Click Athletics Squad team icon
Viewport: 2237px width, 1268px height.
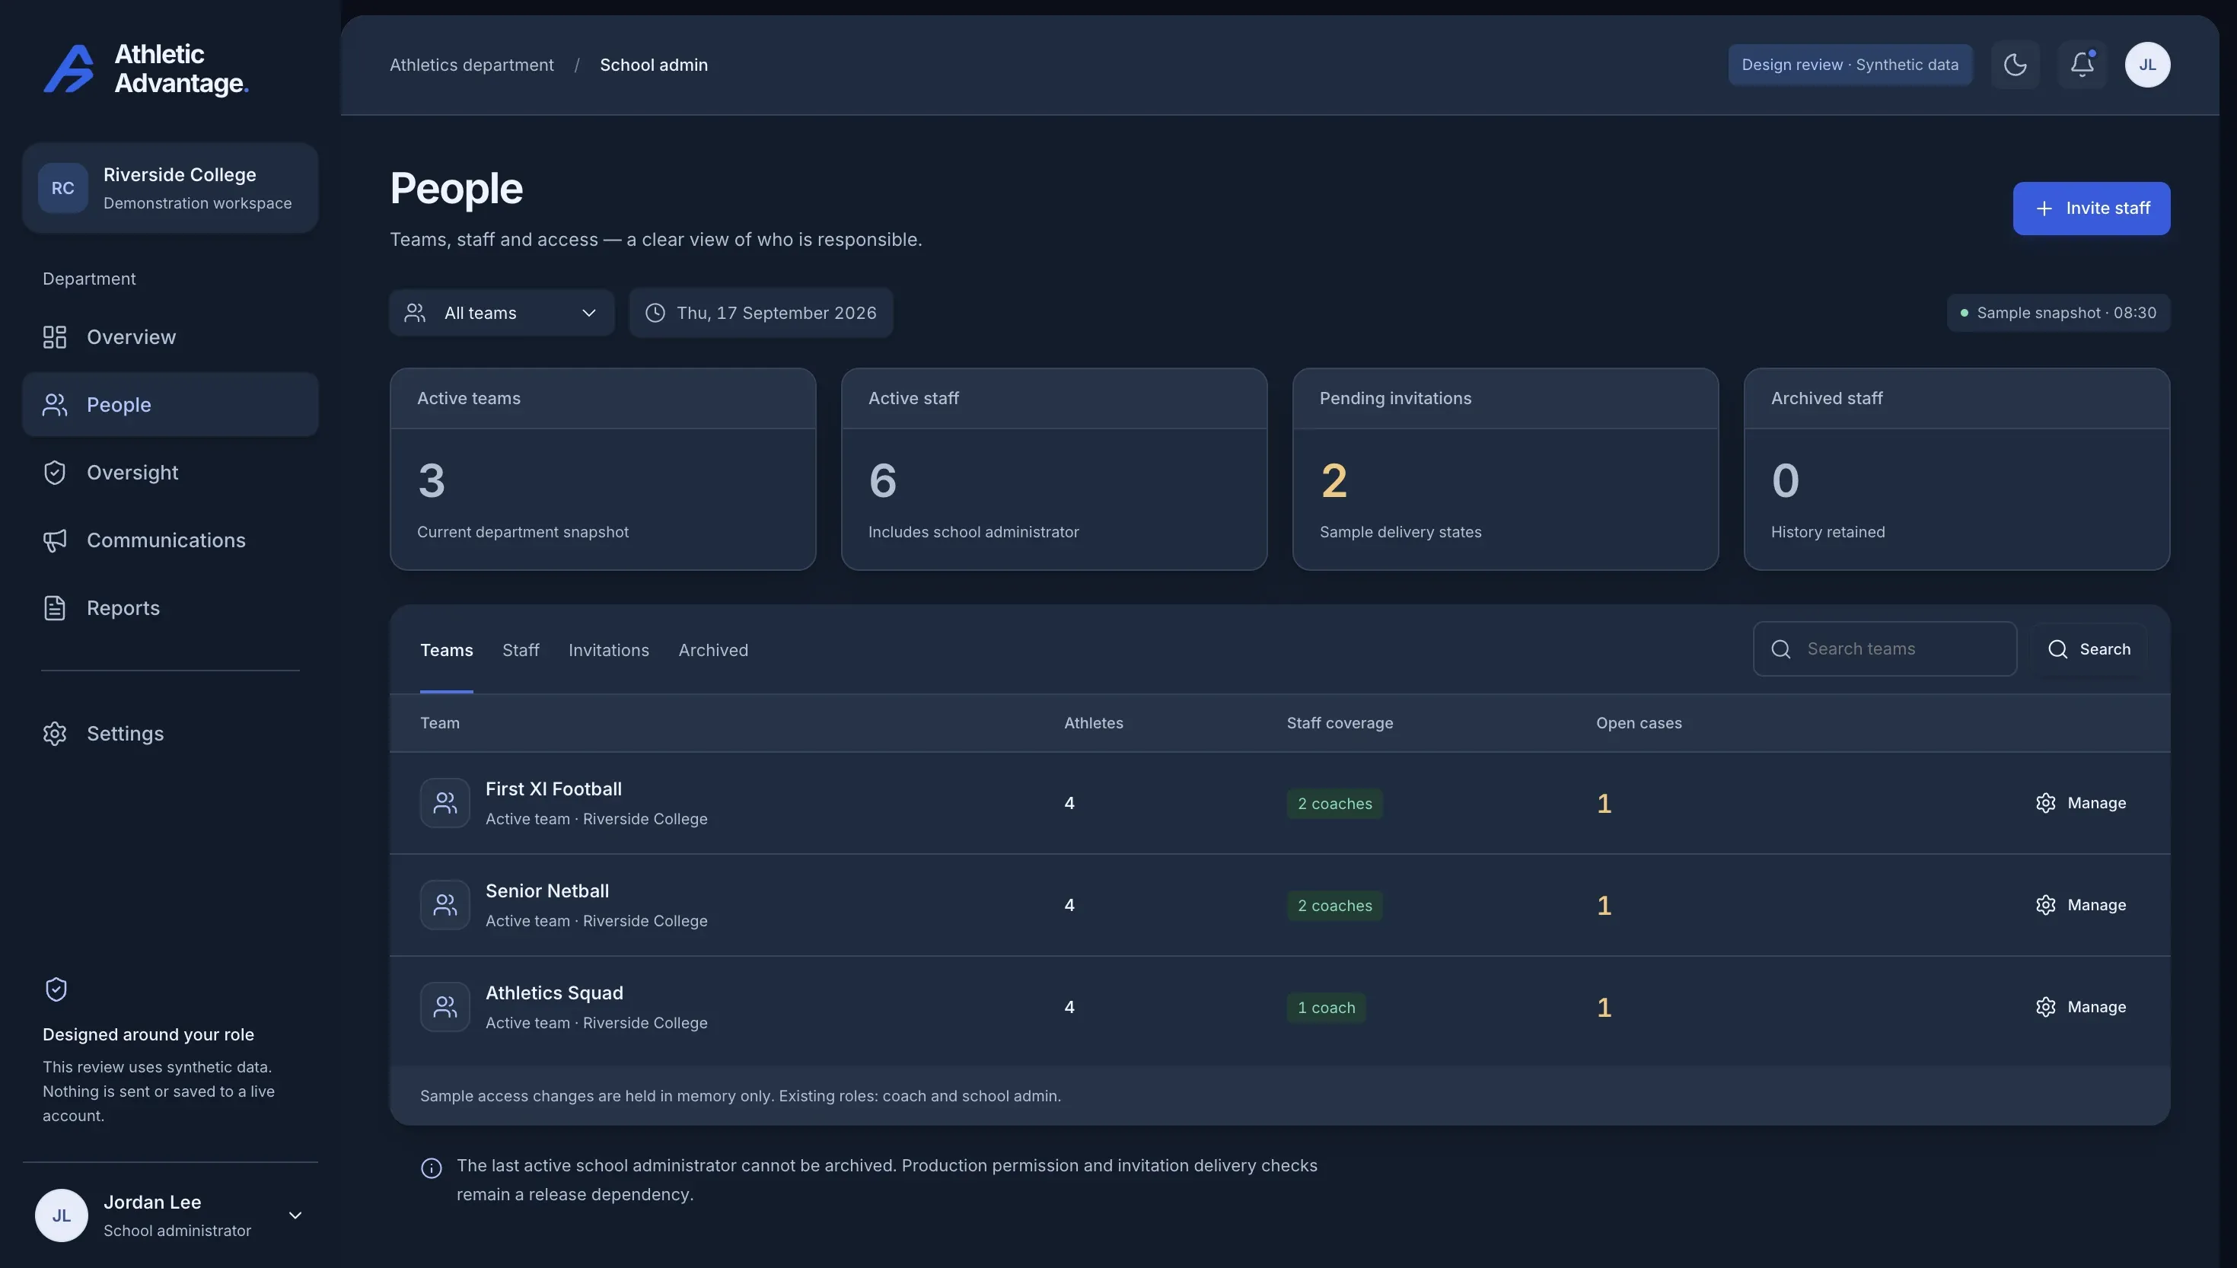click(445, 1007)
